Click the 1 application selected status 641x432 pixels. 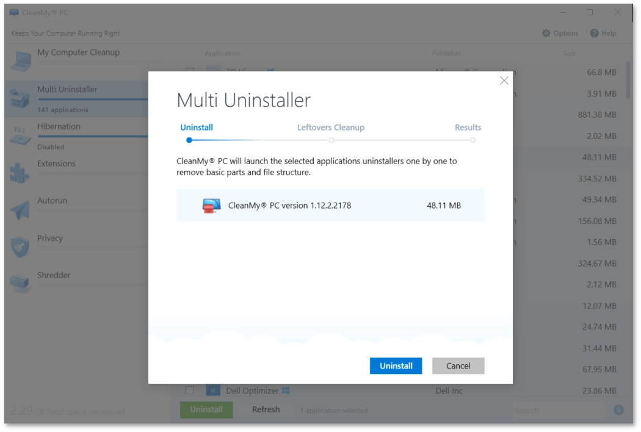(333, 410)
